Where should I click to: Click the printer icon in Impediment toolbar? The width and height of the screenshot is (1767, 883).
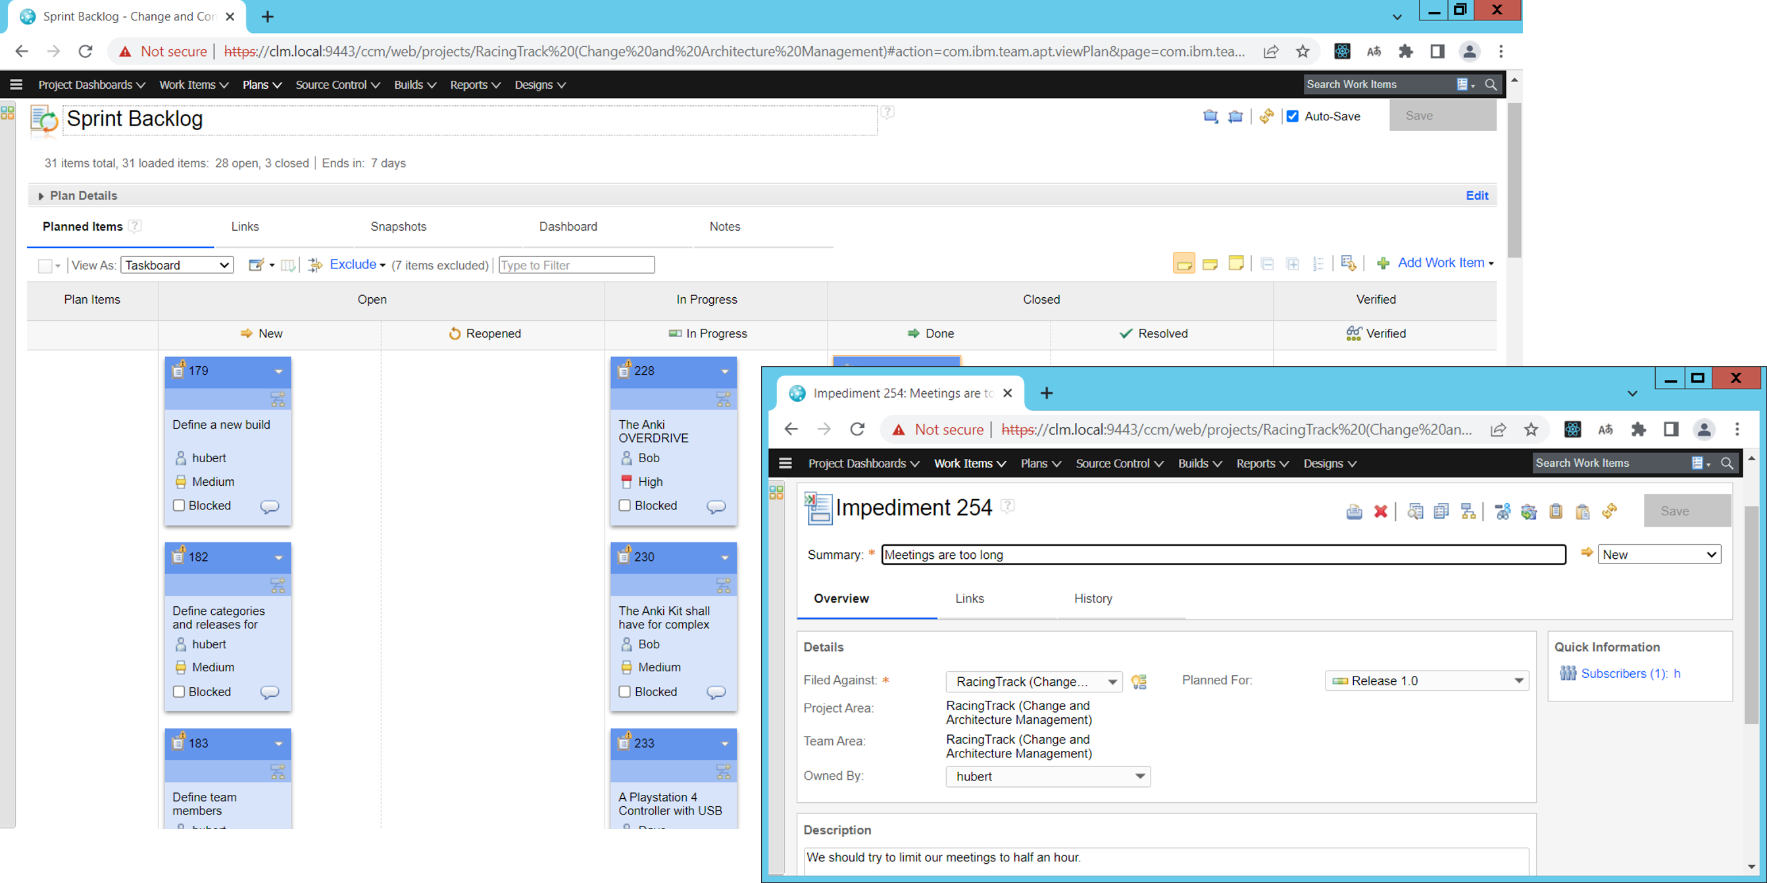tap(1354, 512)
